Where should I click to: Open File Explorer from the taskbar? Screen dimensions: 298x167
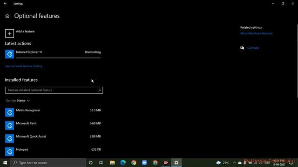coord(112,163)
